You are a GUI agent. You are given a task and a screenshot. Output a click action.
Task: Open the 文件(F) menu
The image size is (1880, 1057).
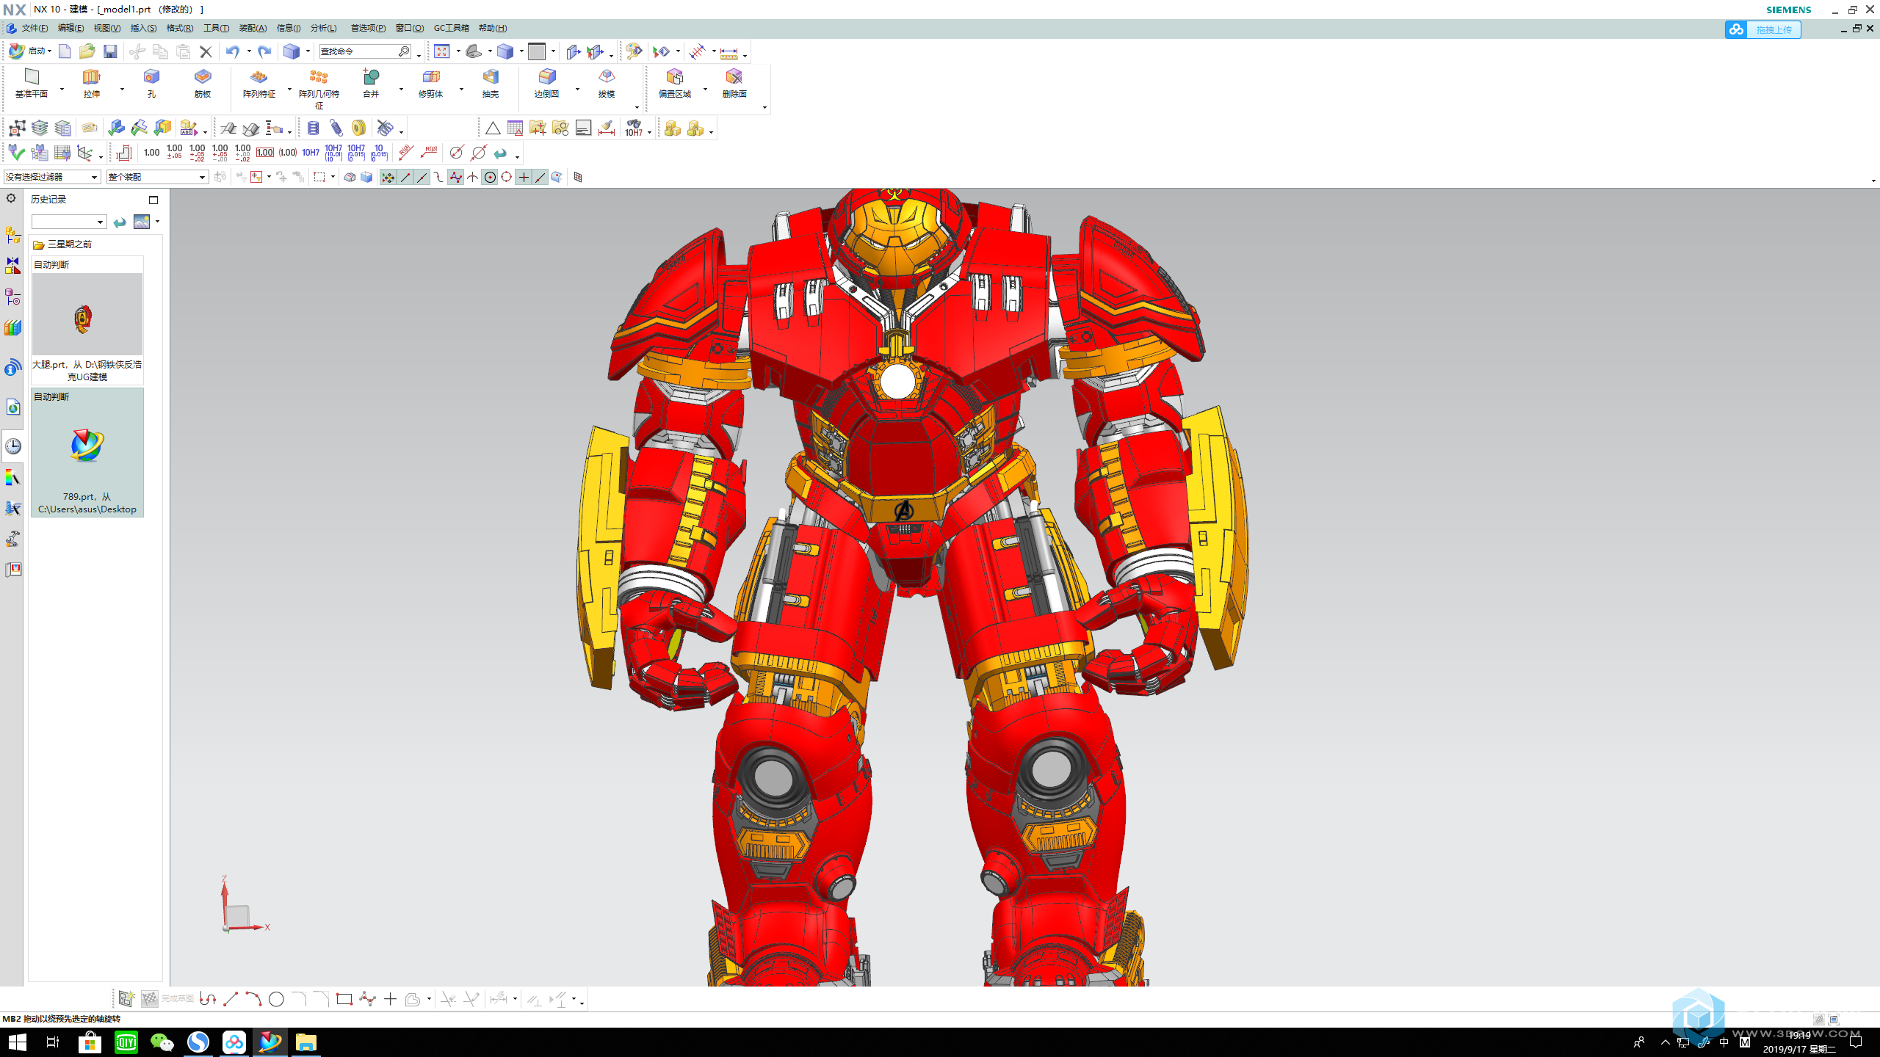[35, 28]
